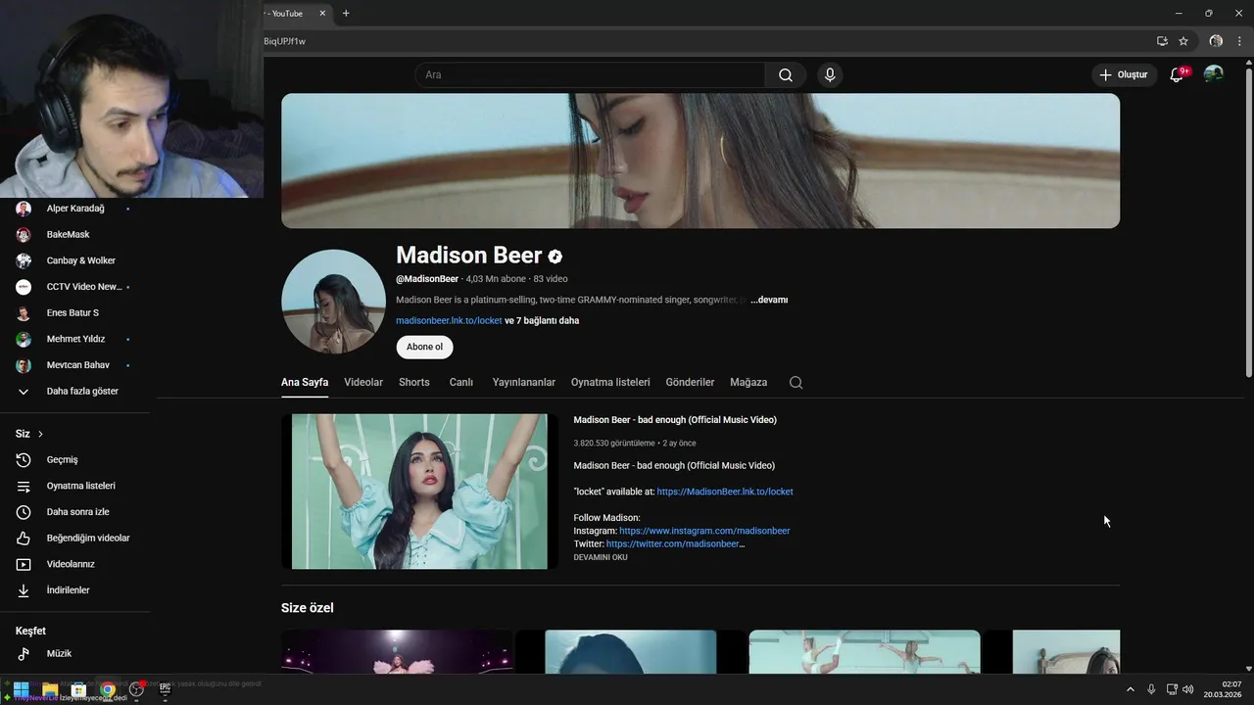Open File Explorer from the taskbar

(50, 689)
